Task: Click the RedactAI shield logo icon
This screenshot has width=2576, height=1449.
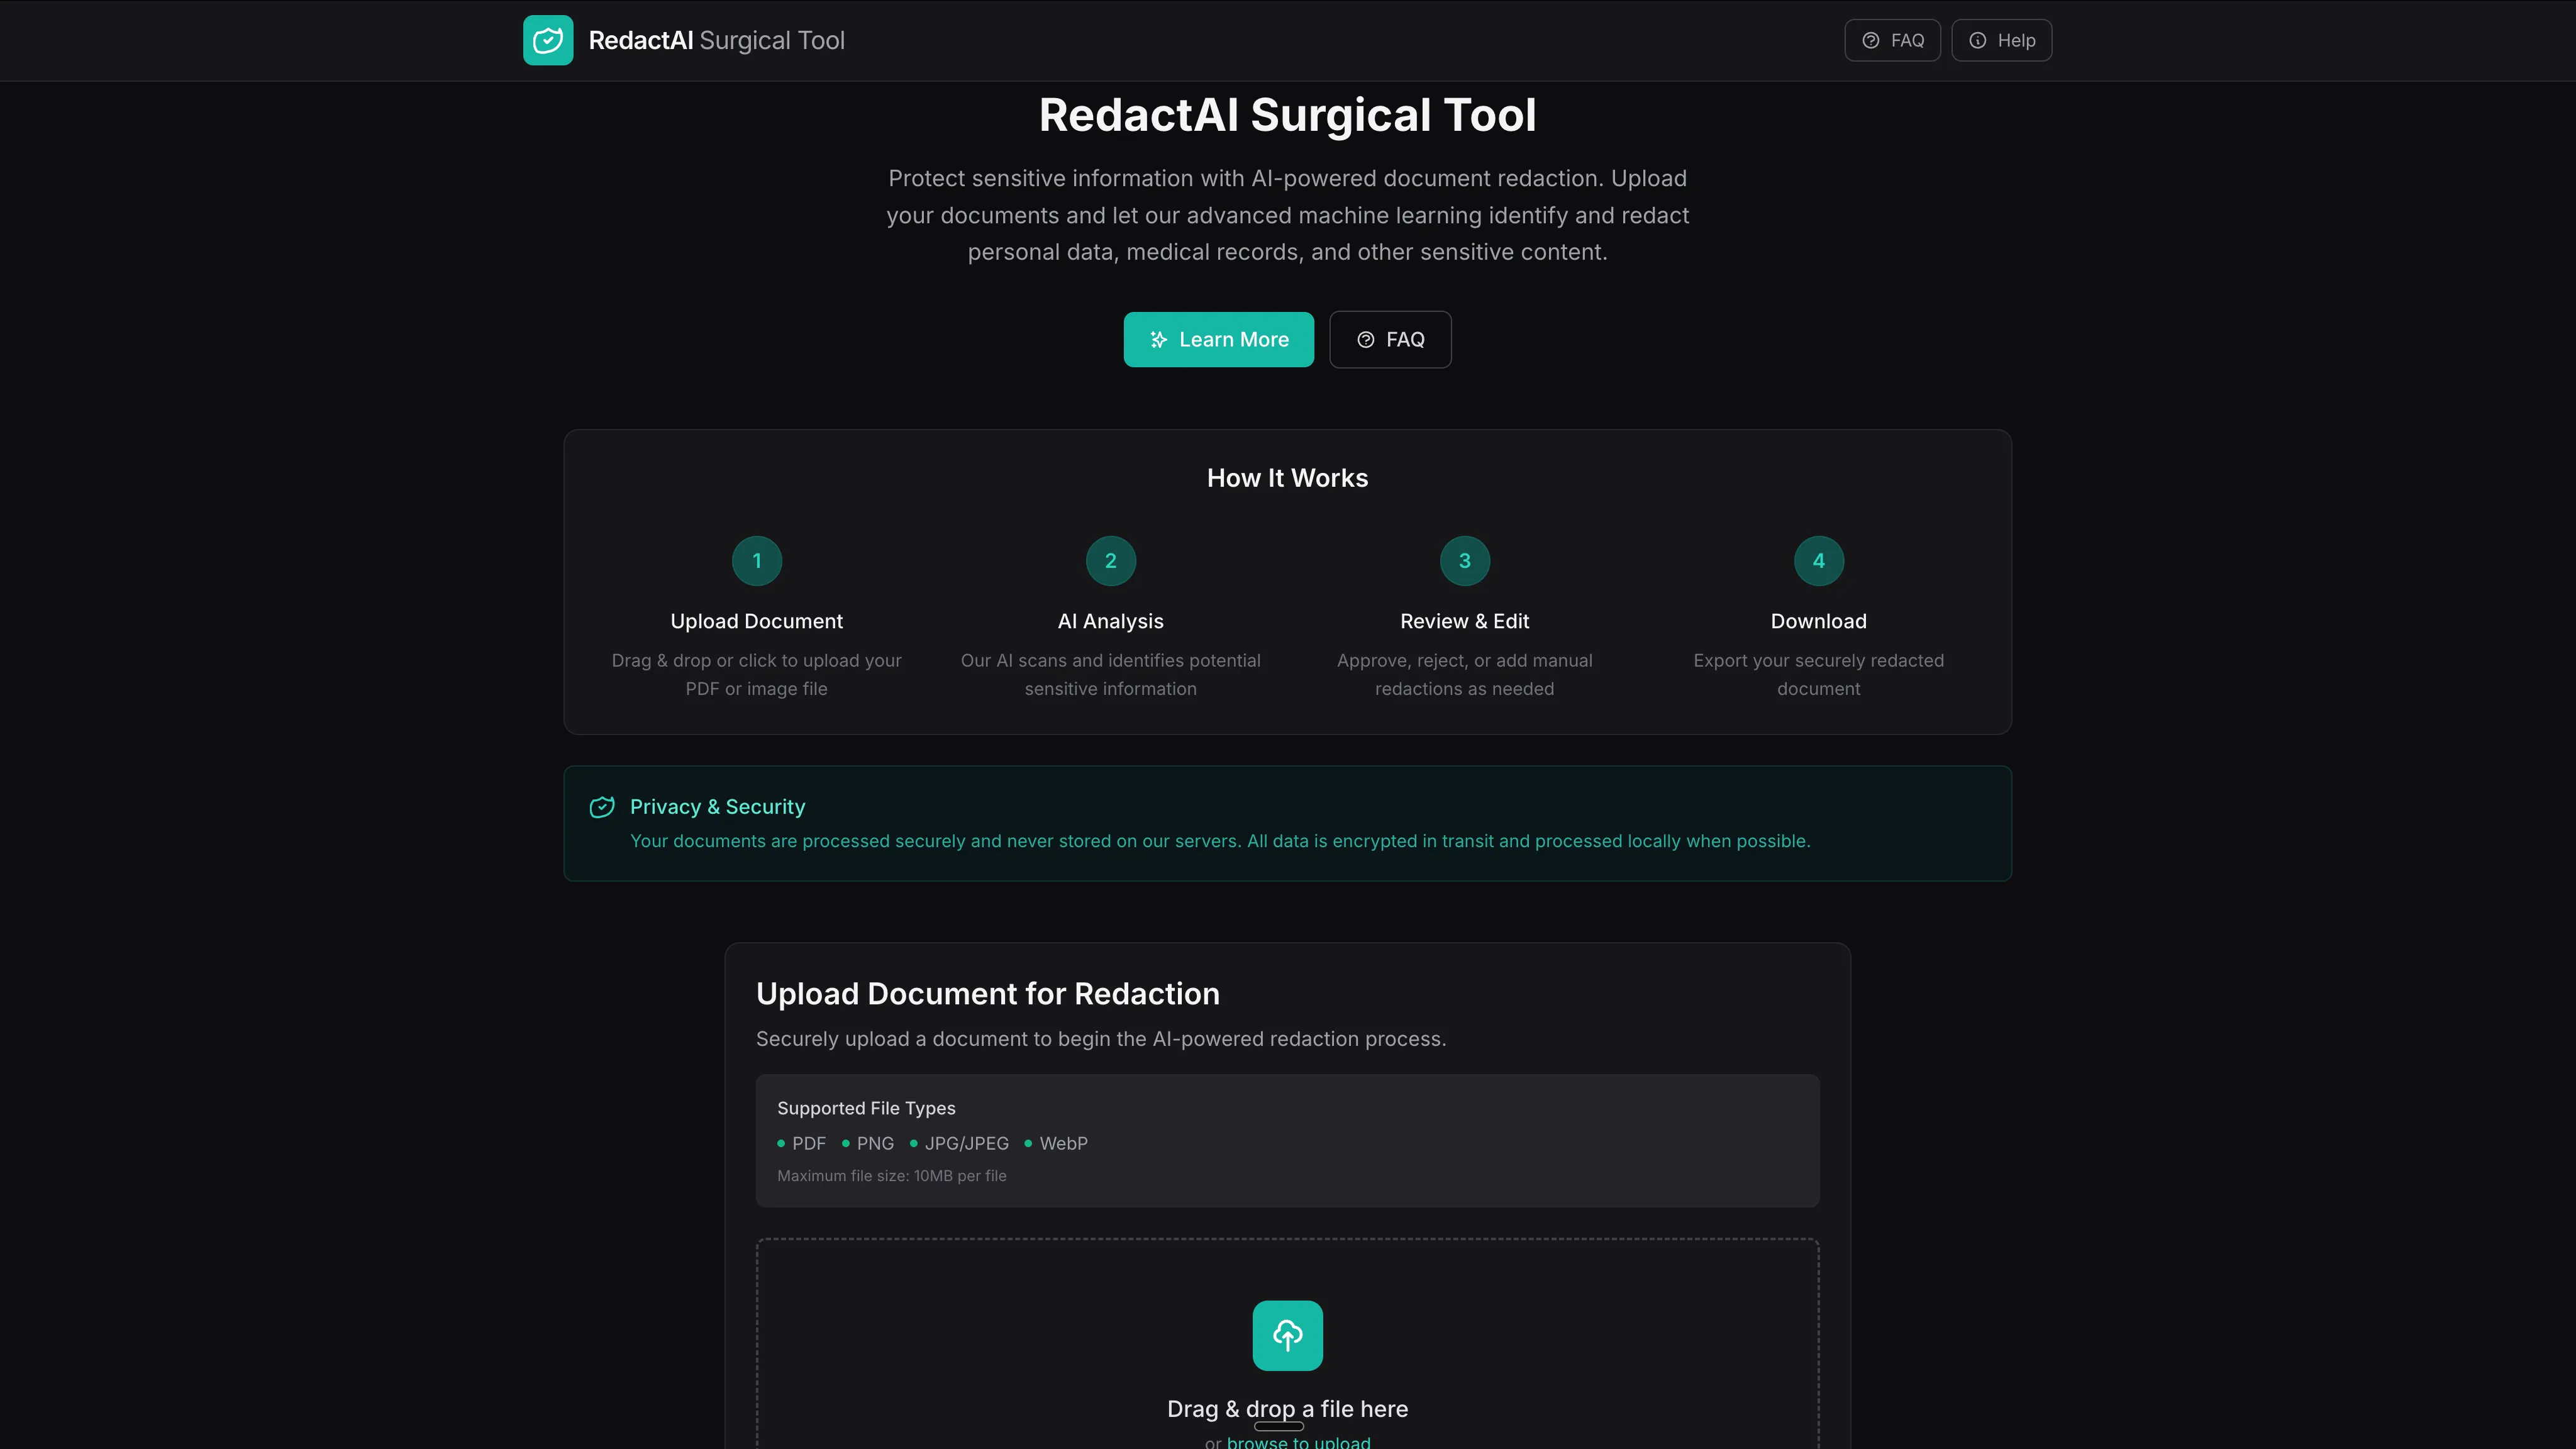Action: point(548,40)
